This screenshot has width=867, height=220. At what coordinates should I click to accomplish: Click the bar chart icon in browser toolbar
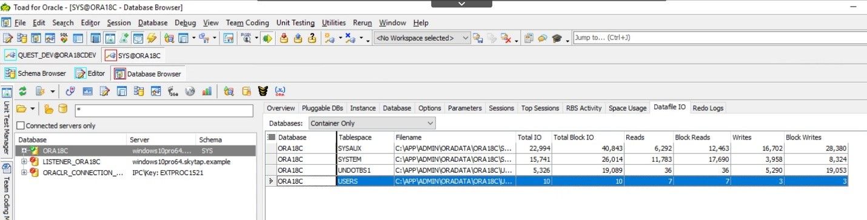207,91
